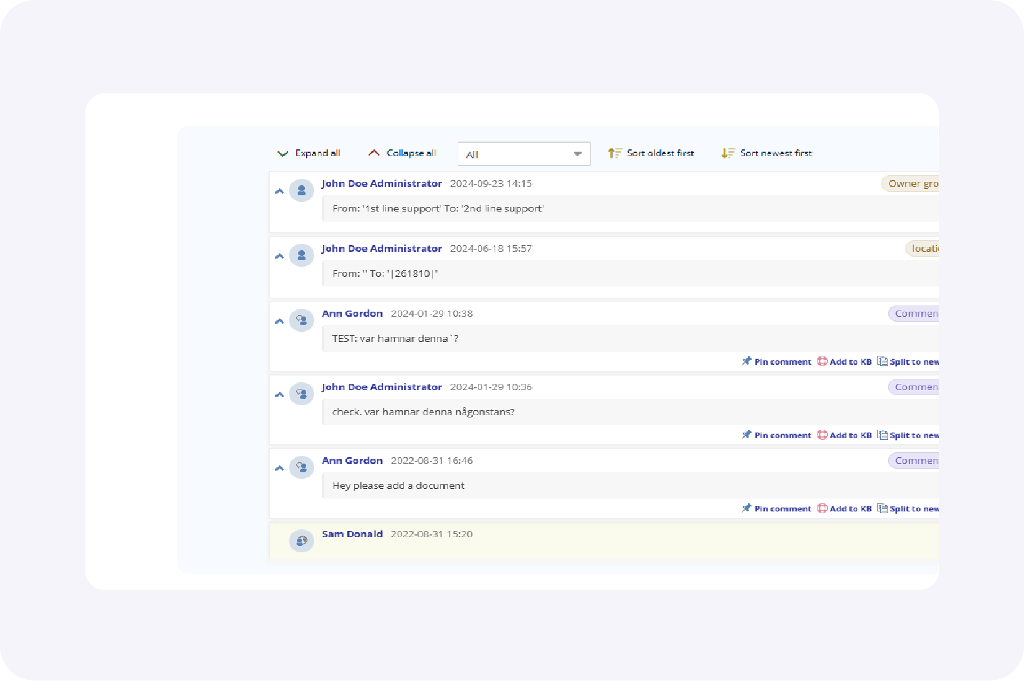
Task: Add 'TEST: var hamnar denna' to KB
Action: point(844,361)
